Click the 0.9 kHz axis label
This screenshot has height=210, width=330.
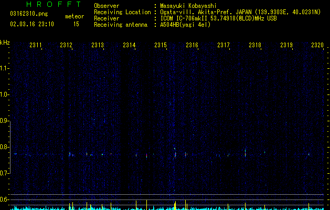point(5,121)
